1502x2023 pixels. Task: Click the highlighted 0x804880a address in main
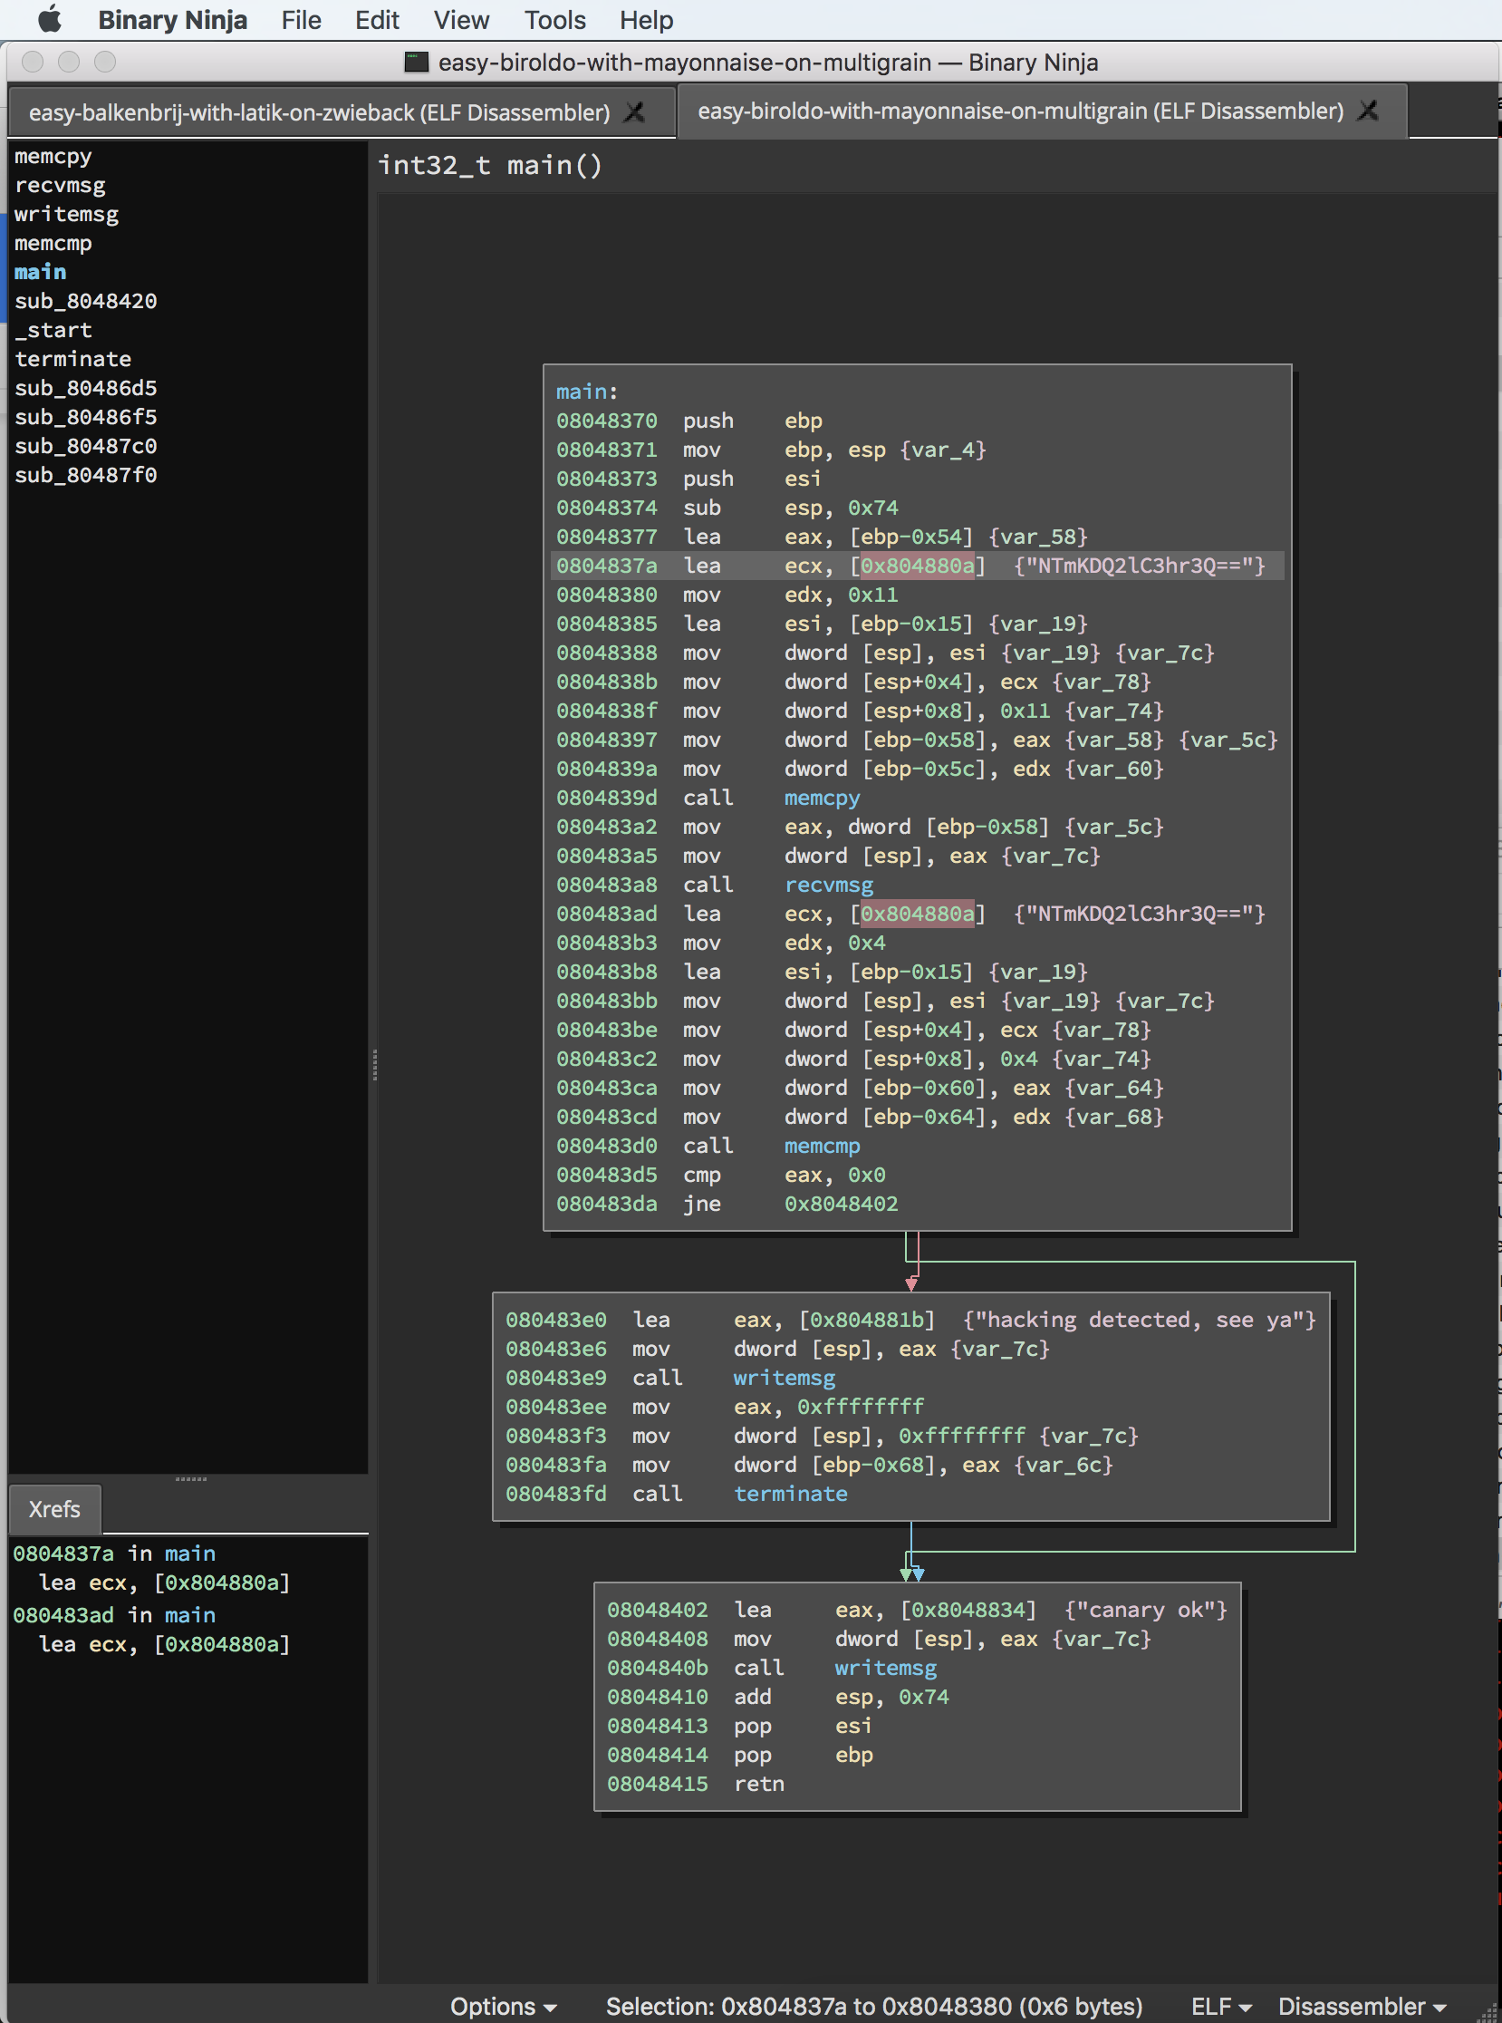tap(920, 566)
